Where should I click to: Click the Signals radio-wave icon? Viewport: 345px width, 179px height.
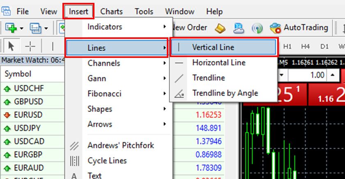click(x=258, y=28)
